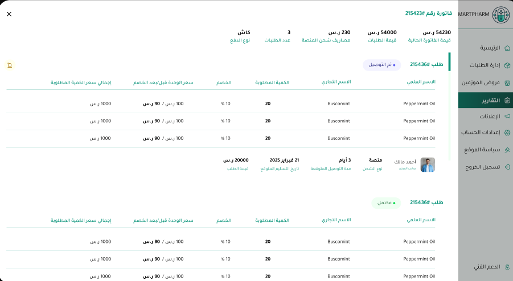
Task: Click the الرئيسية home icon in the sidebar
Action: pos(507,48)
